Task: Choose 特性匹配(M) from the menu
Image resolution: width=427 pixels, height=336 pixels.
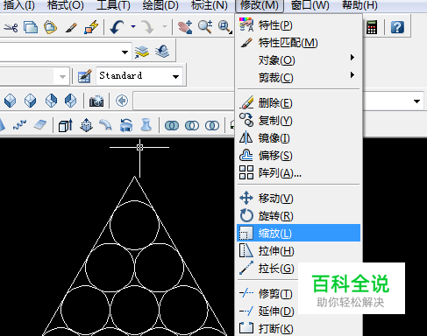Action: coord(299,43)
